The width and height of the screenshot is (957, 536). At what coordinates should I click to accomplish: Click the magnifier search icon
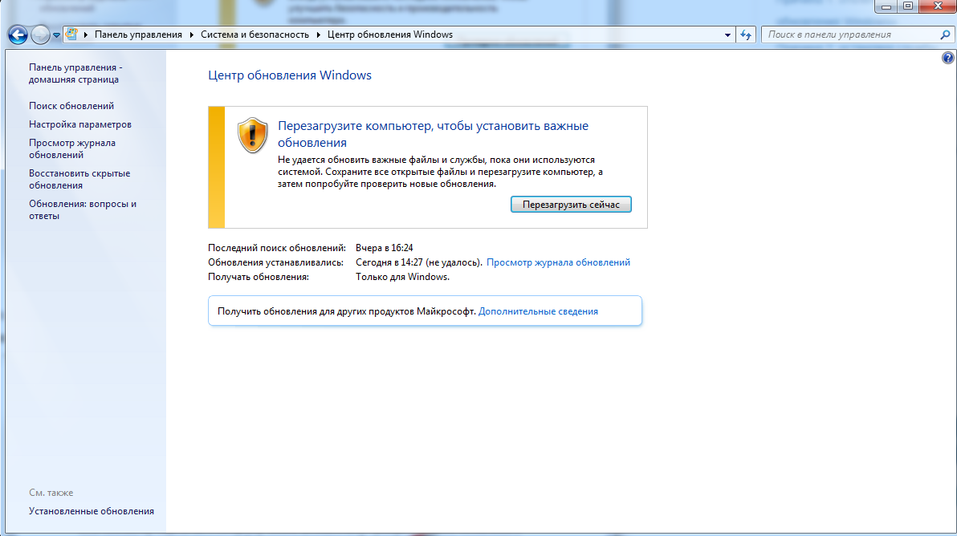(x=945, y=35)
